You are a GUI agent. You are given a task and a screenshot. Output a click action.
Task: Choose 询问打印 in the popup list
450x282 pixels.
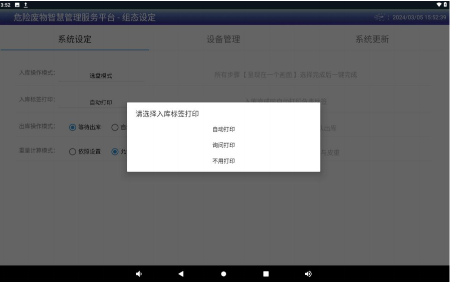tap(223, 145)
